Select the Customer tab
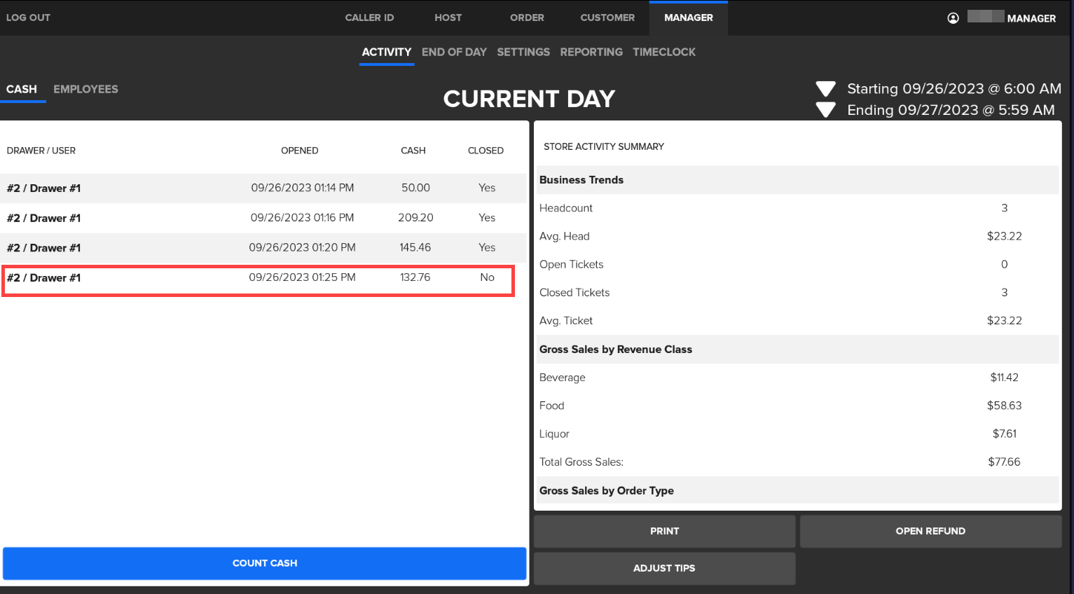1074x594 pixels. click(x=607, y=18)
